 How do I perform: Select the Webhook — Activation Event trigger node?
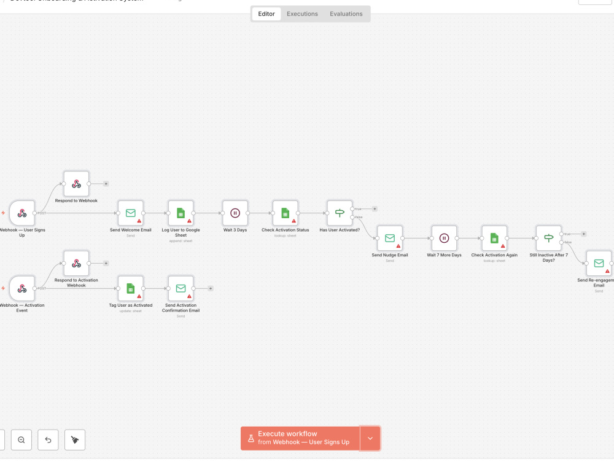pos(22,288)
